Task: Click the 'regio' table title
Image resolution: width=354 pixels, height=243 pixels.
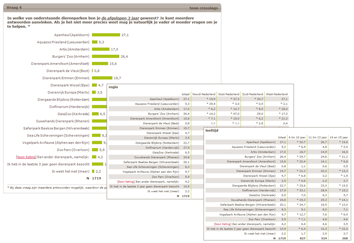Action: pos(113,87)
